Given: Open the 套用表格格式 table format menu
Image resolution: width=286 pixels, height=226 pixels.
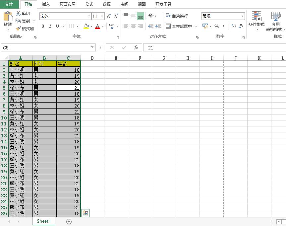Looking at the screenshot, I should [x=275, y=21].
